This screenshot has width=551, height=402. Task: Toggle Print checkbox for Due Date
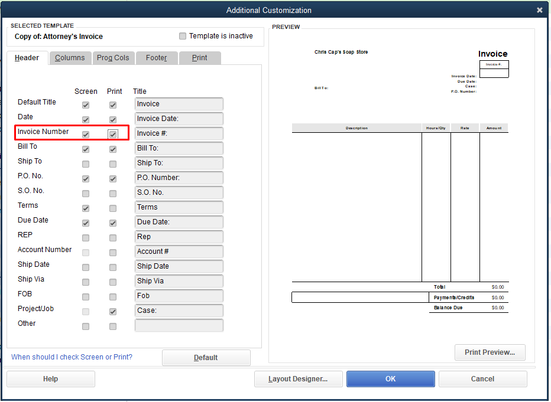click(113, 223)
